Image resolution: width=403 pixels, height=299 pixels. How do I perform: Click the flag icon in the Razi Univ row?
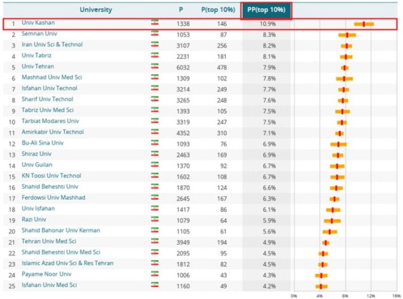click(154, 219)
